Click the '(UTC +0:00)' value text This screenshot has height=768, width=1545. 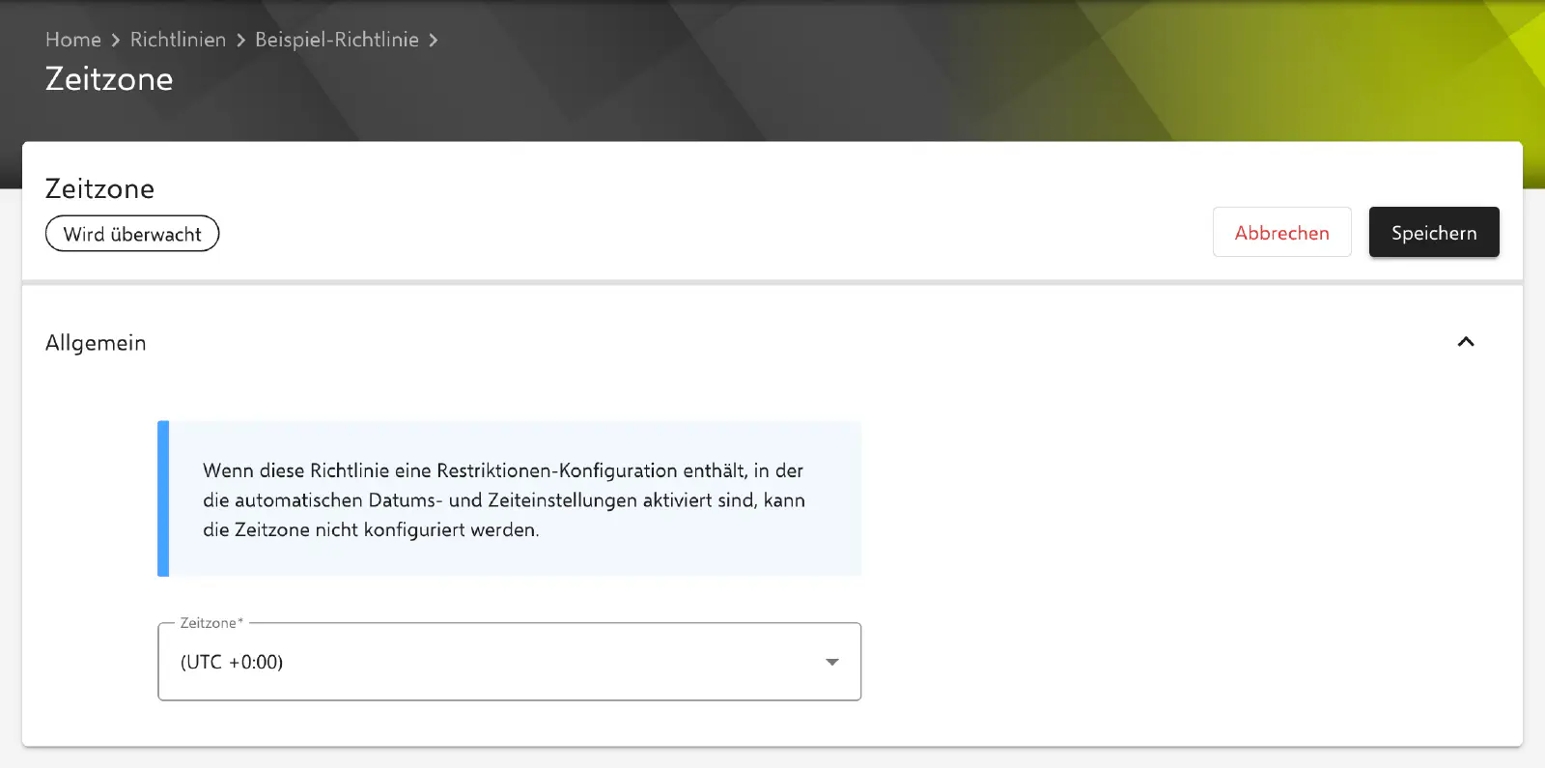232,662
